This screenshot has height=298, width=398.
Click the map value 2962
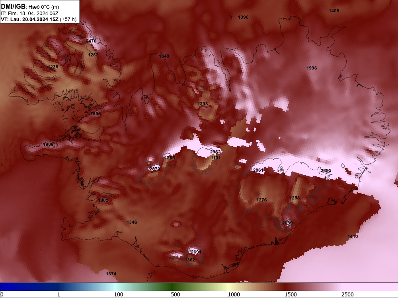tap(215, 152)
